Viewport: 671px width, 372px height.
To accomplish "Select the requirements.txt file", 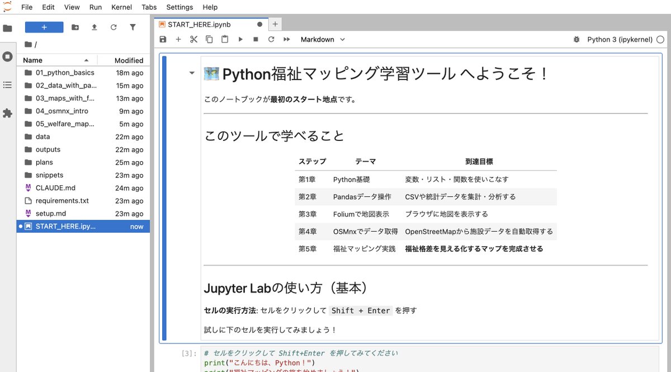I will pyautogui.click(x=83, y=201).
